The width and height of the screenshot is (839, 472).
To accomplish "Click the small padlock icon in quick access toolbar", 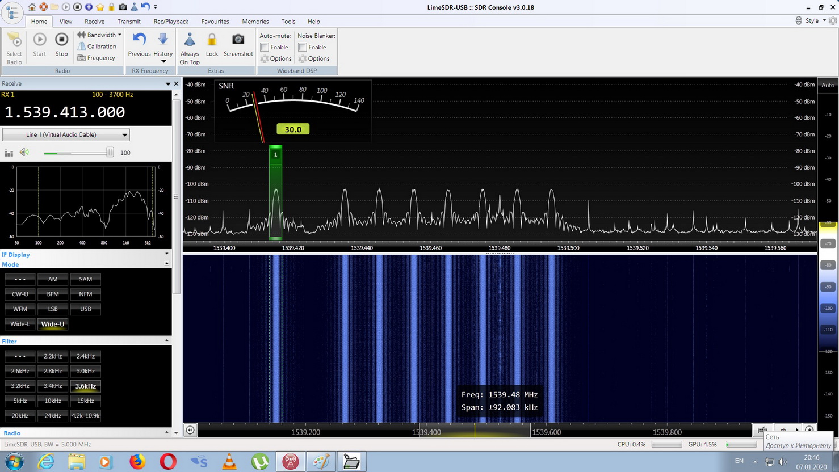I will [x=111, y=7].
